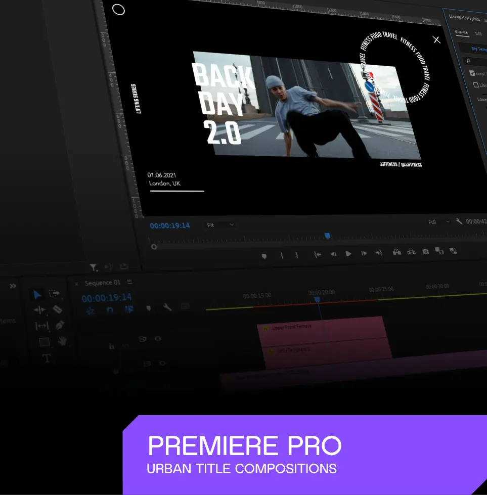The image size is (487, 495).
Task: Select the Sequence 01 tab
Action: tap(103, 283)
